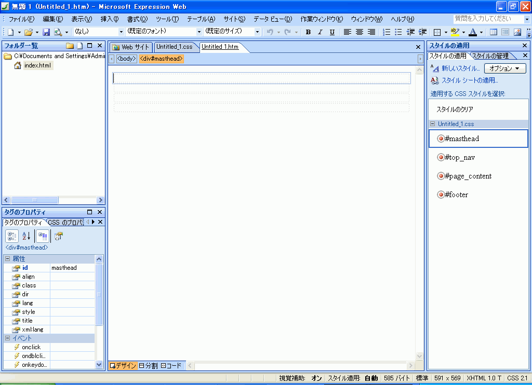The image size is (532, 385).
Task: Open the 書式 menu
Action: coord(137,19)
